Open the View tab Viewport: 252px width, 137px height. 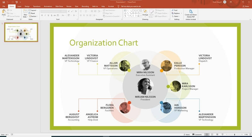[77, 6]
